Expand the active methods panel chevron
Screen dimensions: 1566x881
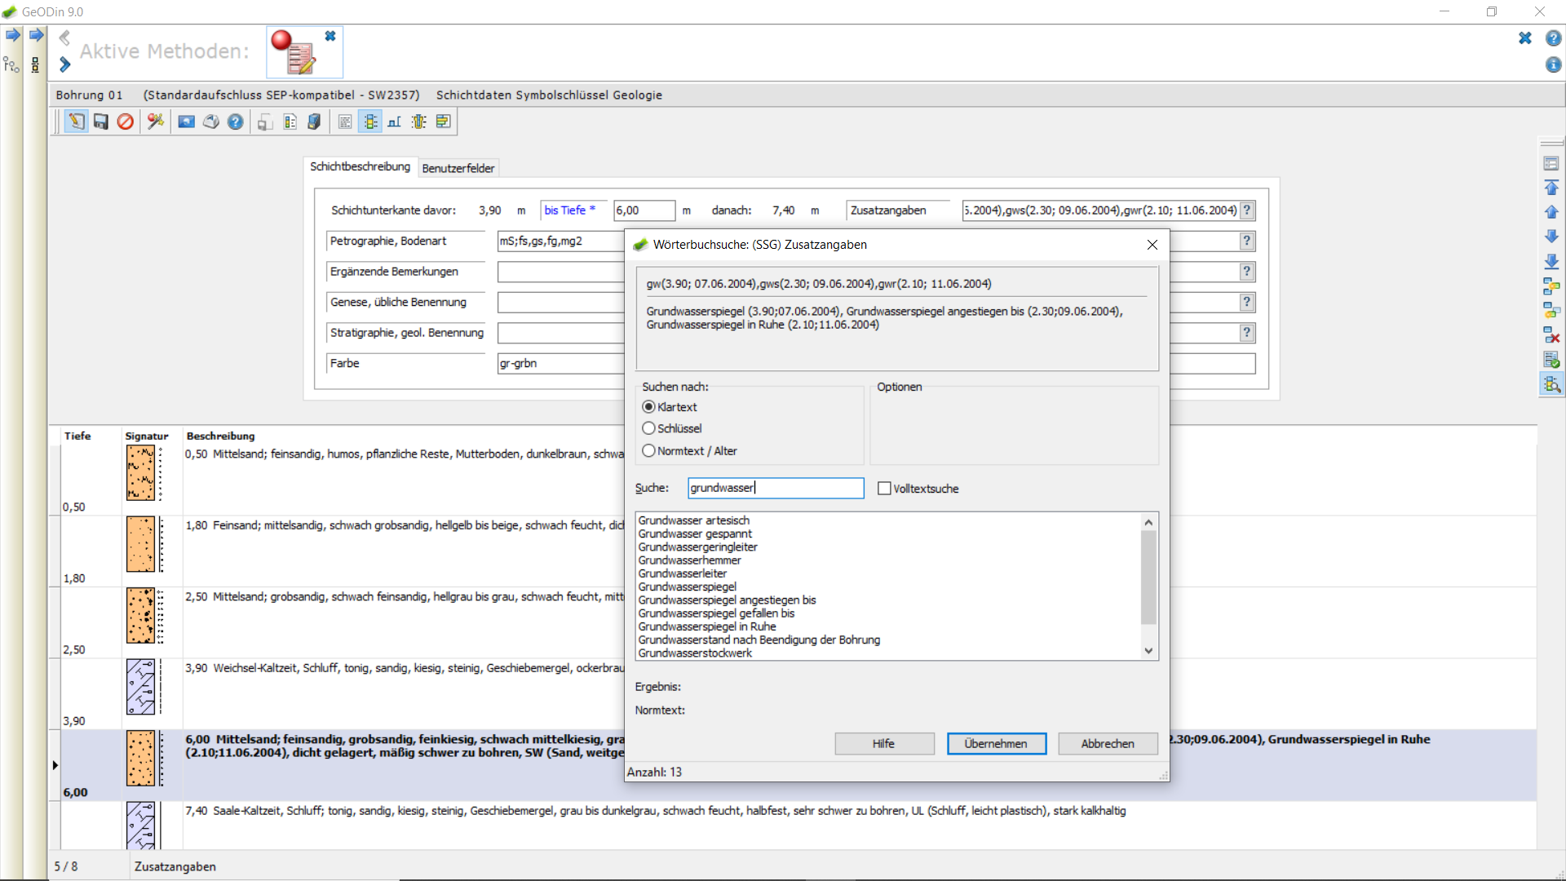point(65,64)
